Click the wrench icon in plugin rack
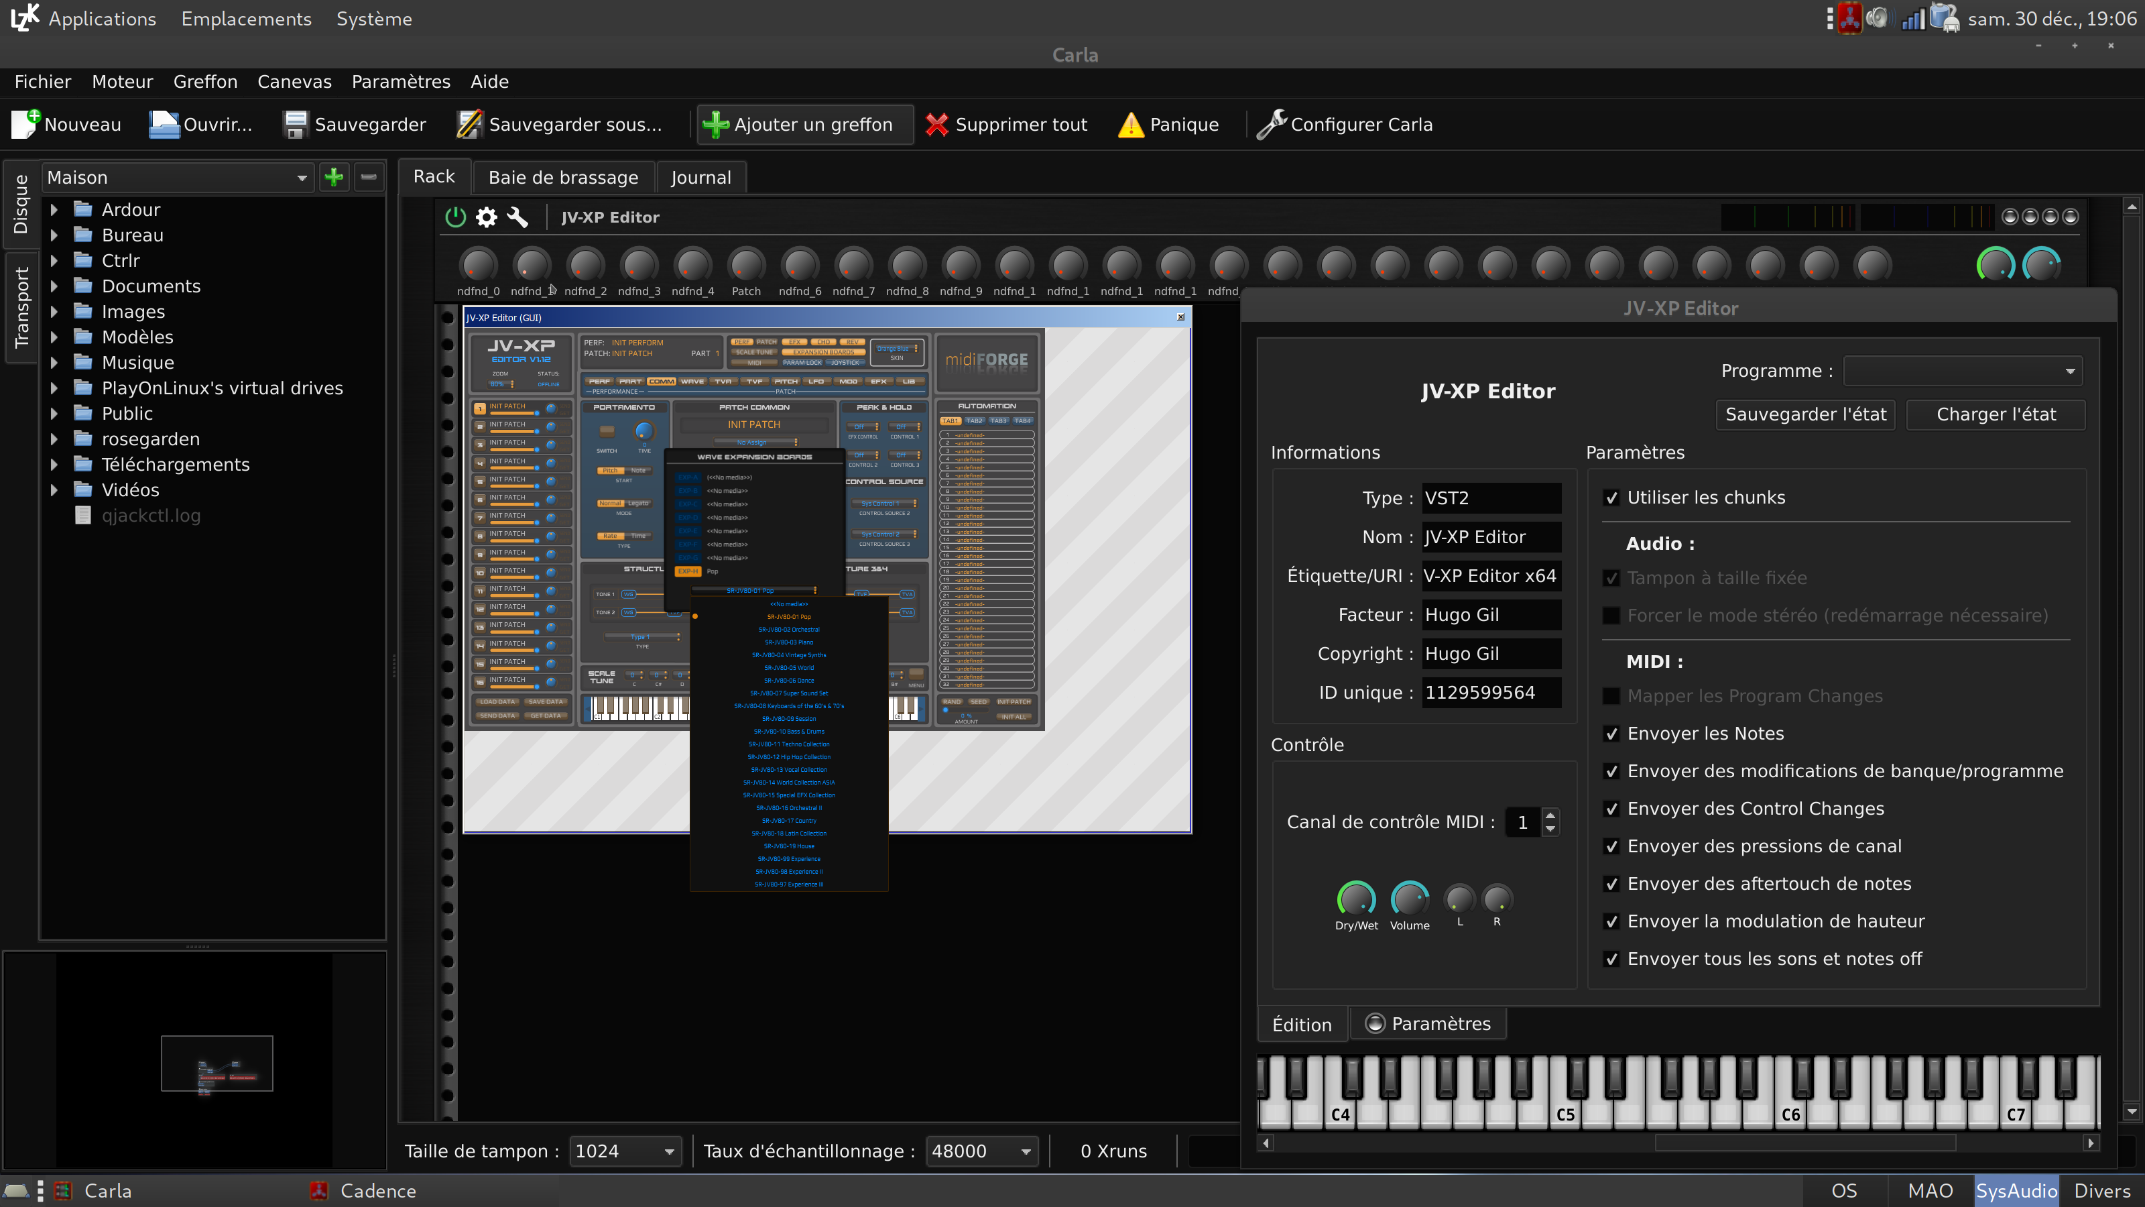The image size is (2145, 1207). coord(517,217)
